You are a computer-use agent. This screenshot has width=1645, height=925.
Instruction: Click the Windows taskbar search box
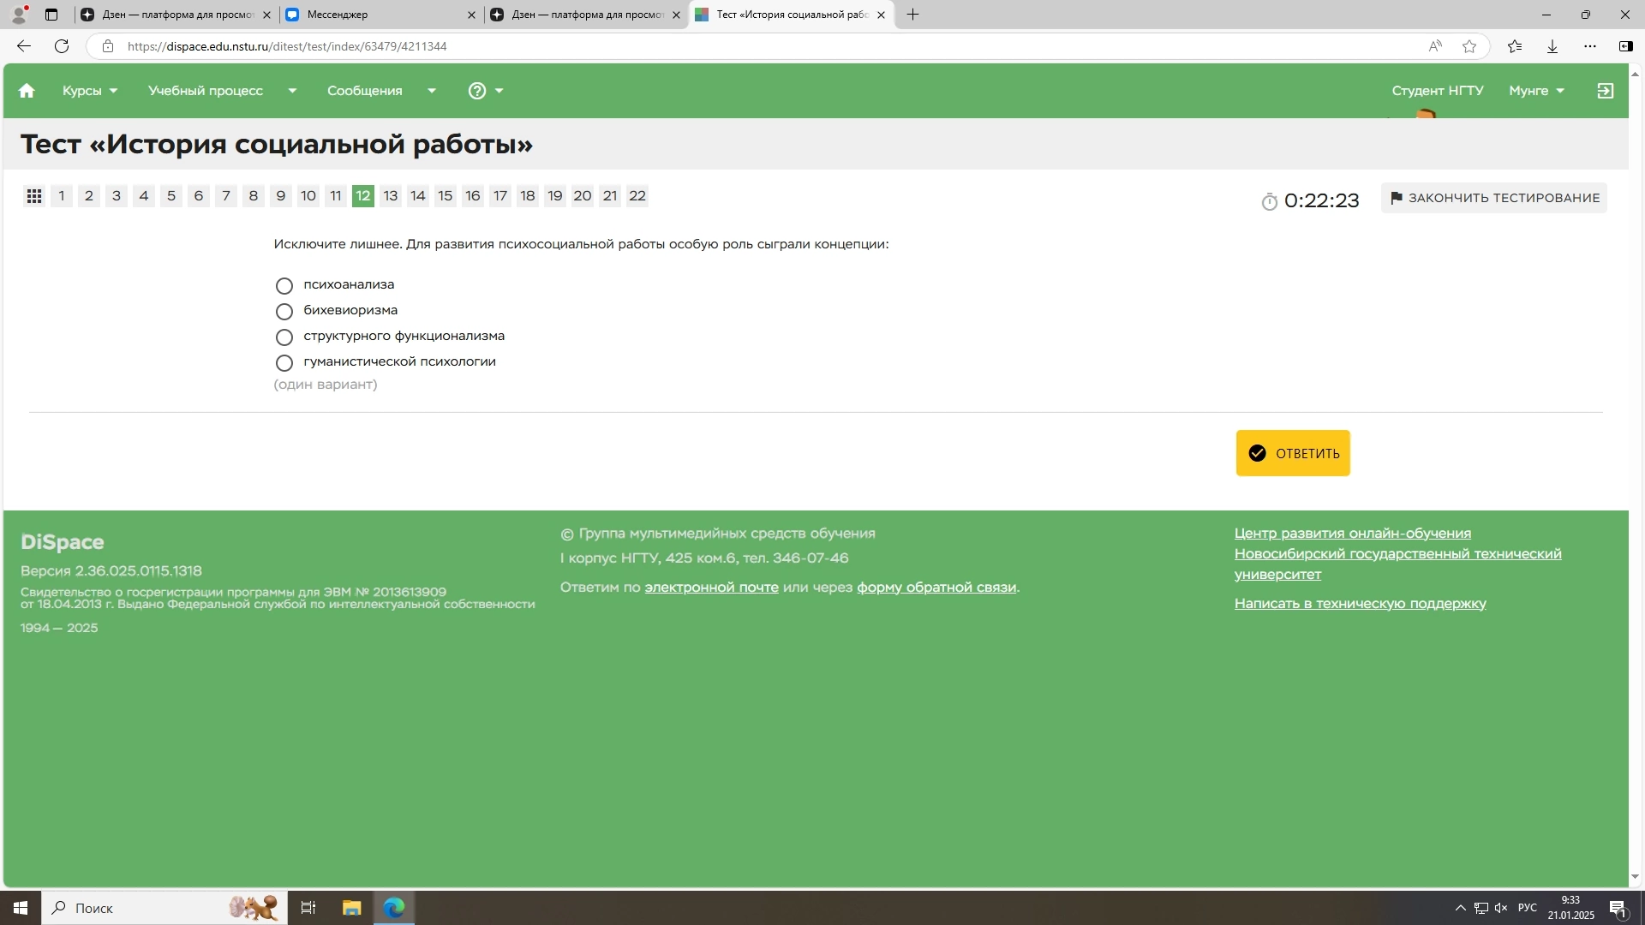[163, 908]
